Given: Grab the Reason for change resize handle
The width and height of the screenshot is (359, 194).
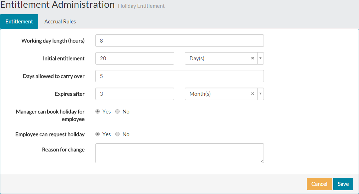Looking at the screenshot, I should (x=262, y=161).
